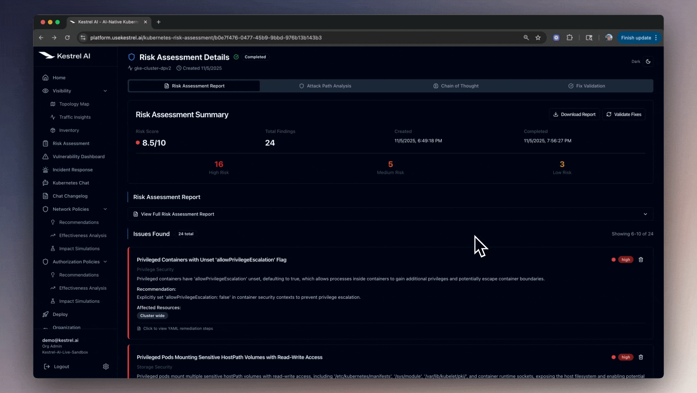Collapse the Network Policies sidebar section

coord(105,209)
